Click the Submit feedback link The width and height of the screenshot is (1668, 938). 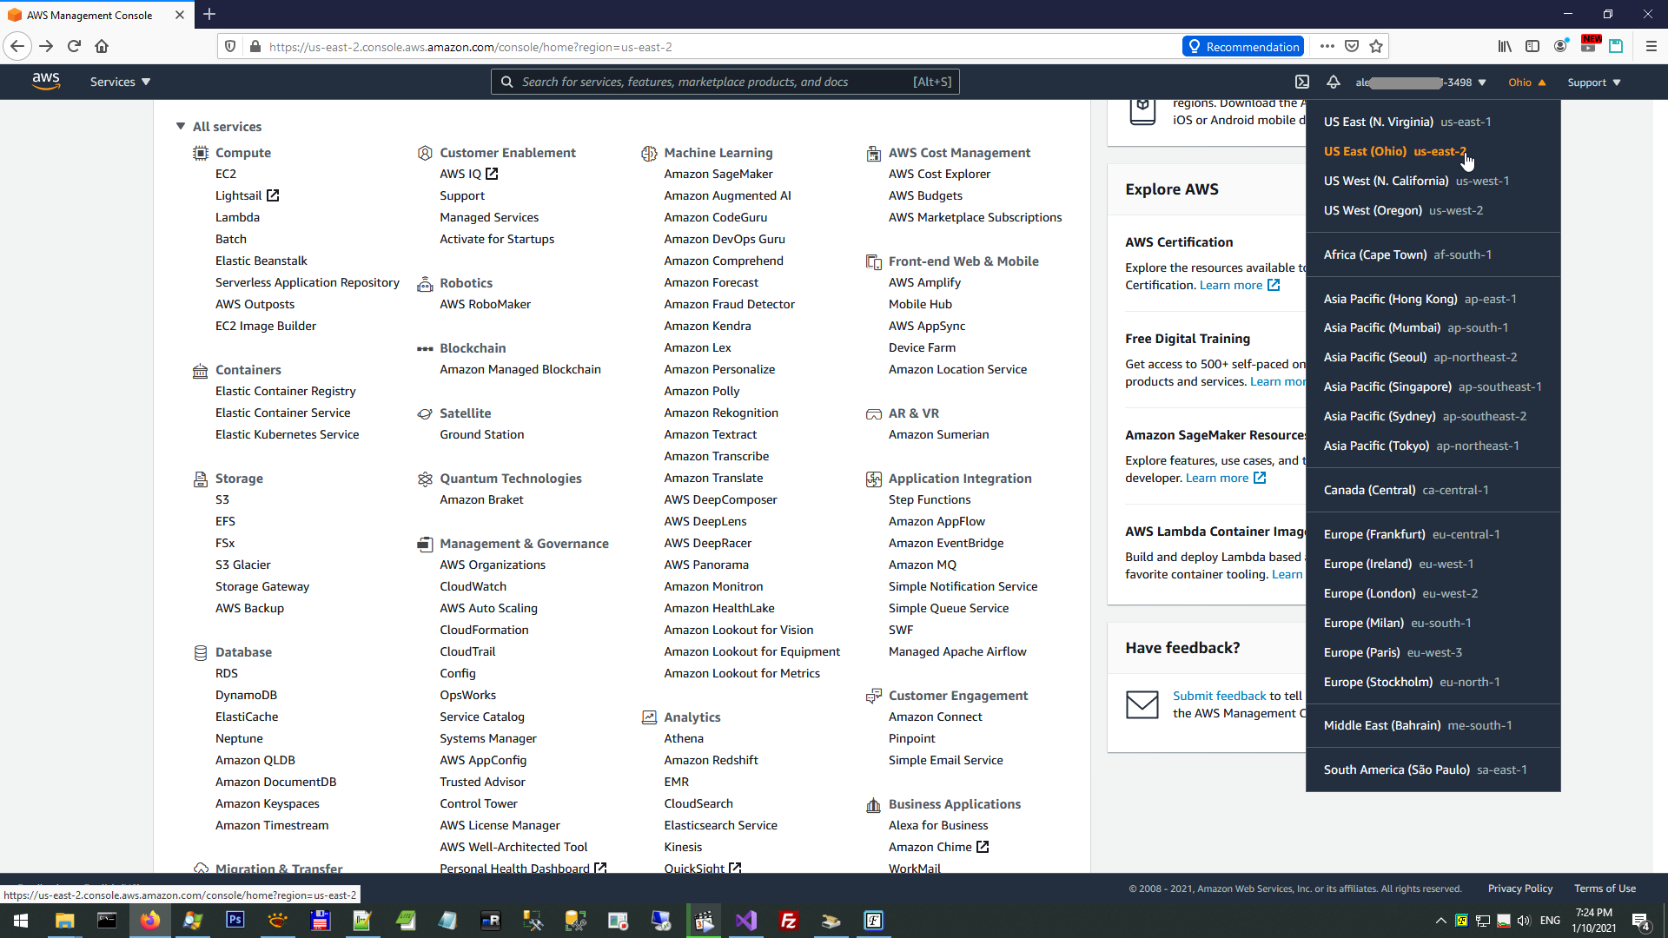point(1219,696)
